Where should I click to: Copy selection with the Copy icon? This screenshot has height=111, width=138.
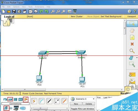pyautogui.click(x=31, y=11)
